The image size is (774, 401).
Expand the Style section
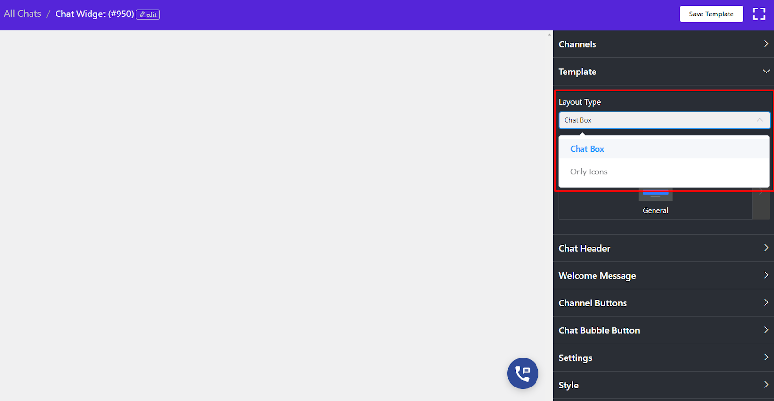(664, 385)
